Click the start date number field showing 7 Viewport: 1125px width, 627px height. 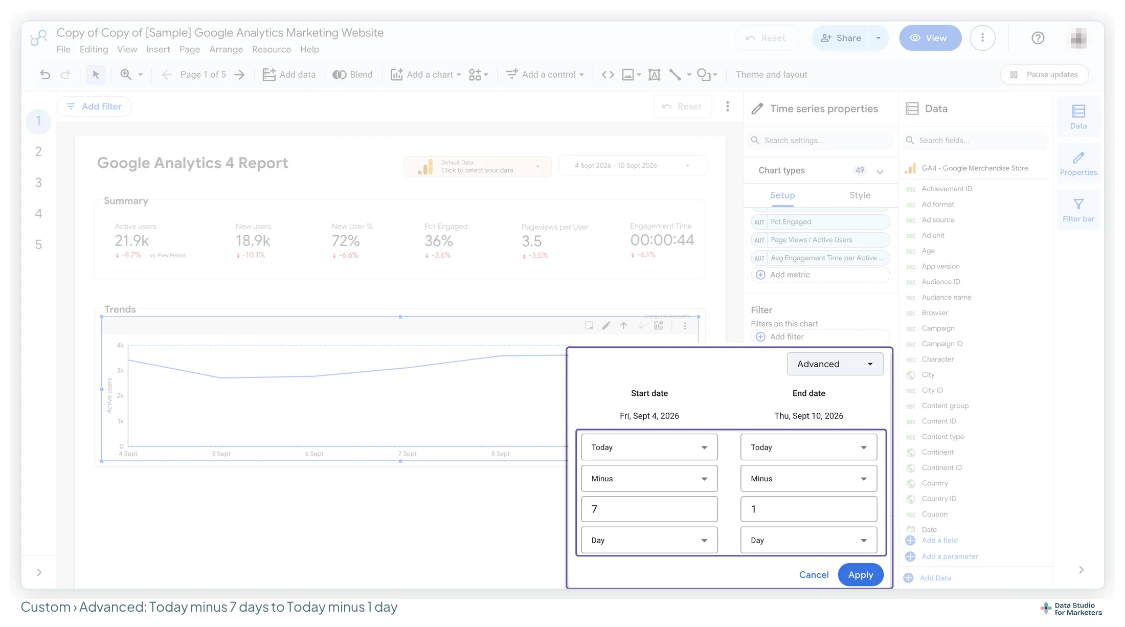point(649,509)
